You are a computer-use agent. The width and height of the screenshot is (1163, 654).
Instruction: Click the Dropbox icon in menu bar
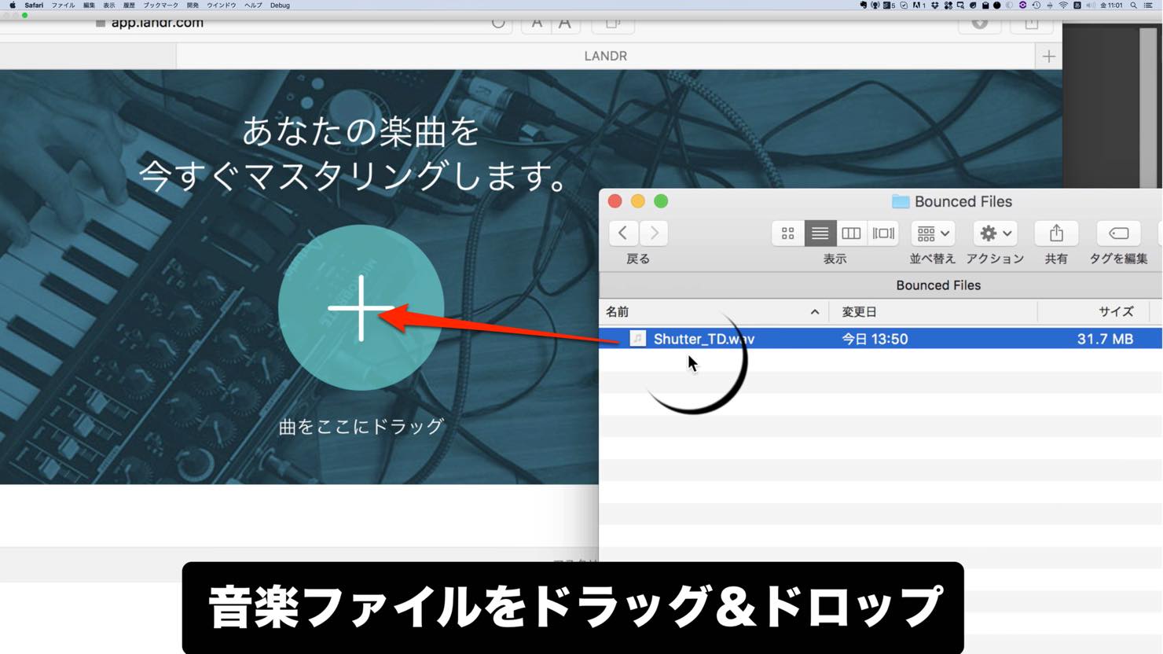coord(934,5)
